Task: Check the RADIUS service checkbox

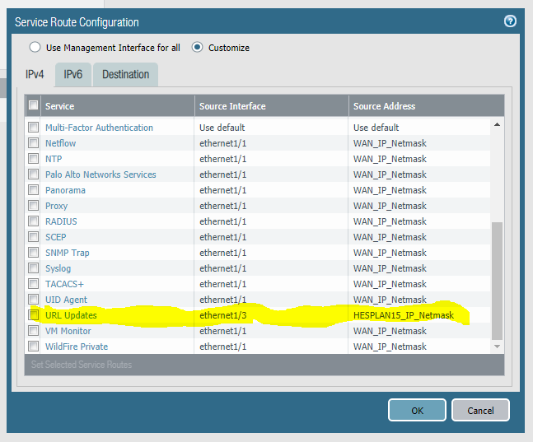Action: pos(33,221)
